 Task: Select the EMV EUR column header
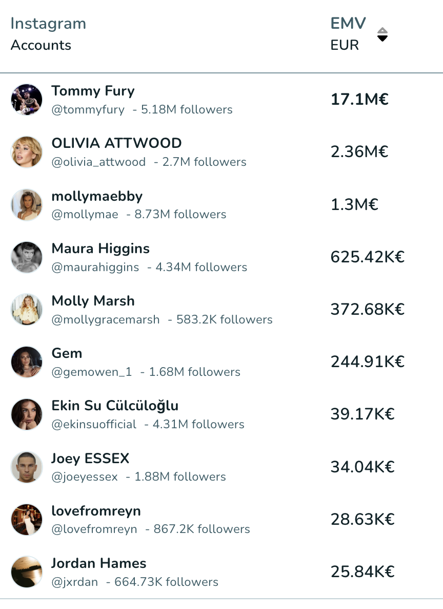click(348, 34)
